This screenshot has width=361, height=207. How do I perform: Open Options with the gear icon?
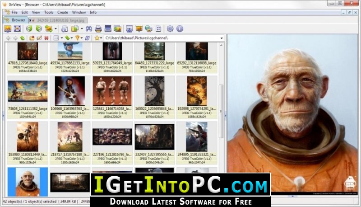[170, 29]
